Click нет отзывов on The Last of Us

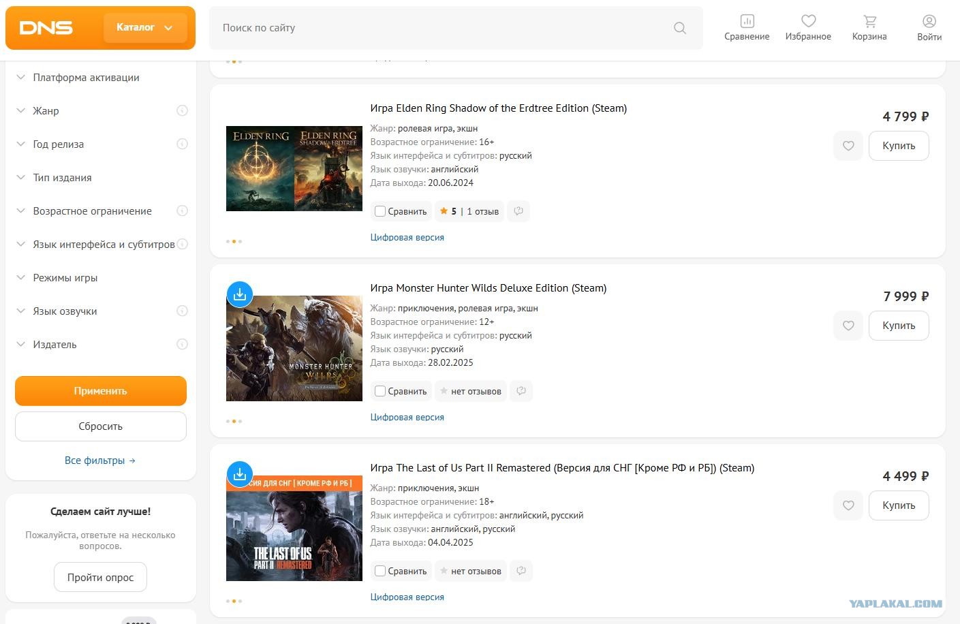pyautogui.click(x=471, y=571)
